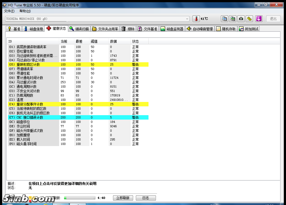Click the 日志 log button

click(x=145, y=198)
